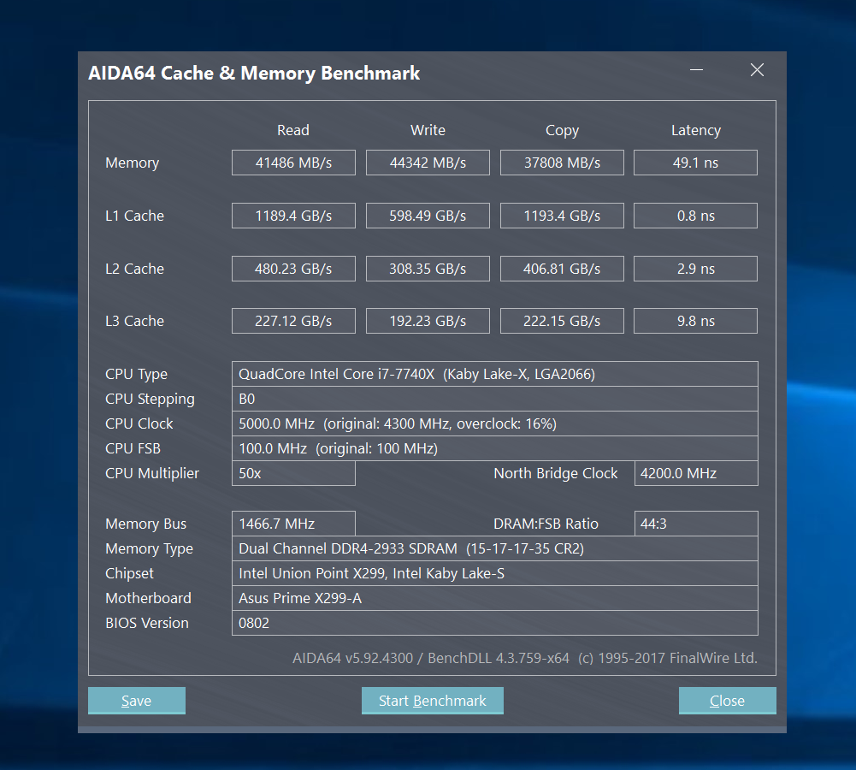Select L3 Cache Write 192.23 GB/s
The height and width of the screenshot is (770, 856).
428,321
